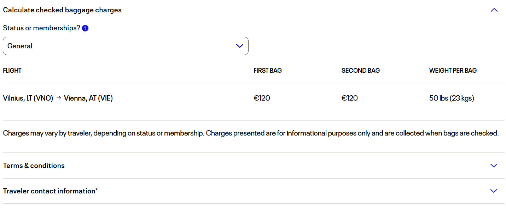Click the WEIGHT PER BAG column header

(x=453, y=71)
